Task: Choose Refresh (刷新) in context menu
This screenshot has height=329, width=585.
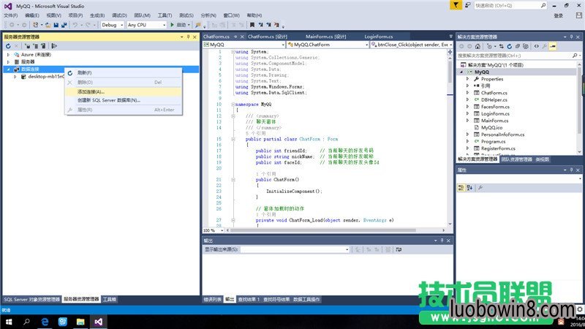Action: [x=124, y=72]
